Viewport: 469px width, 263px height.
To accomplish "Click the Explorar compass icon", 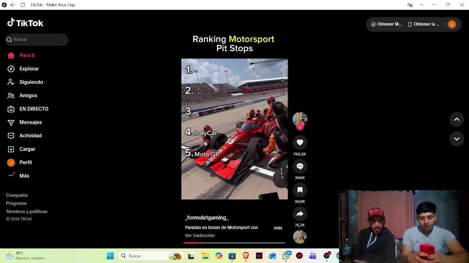I will point(11,69).
